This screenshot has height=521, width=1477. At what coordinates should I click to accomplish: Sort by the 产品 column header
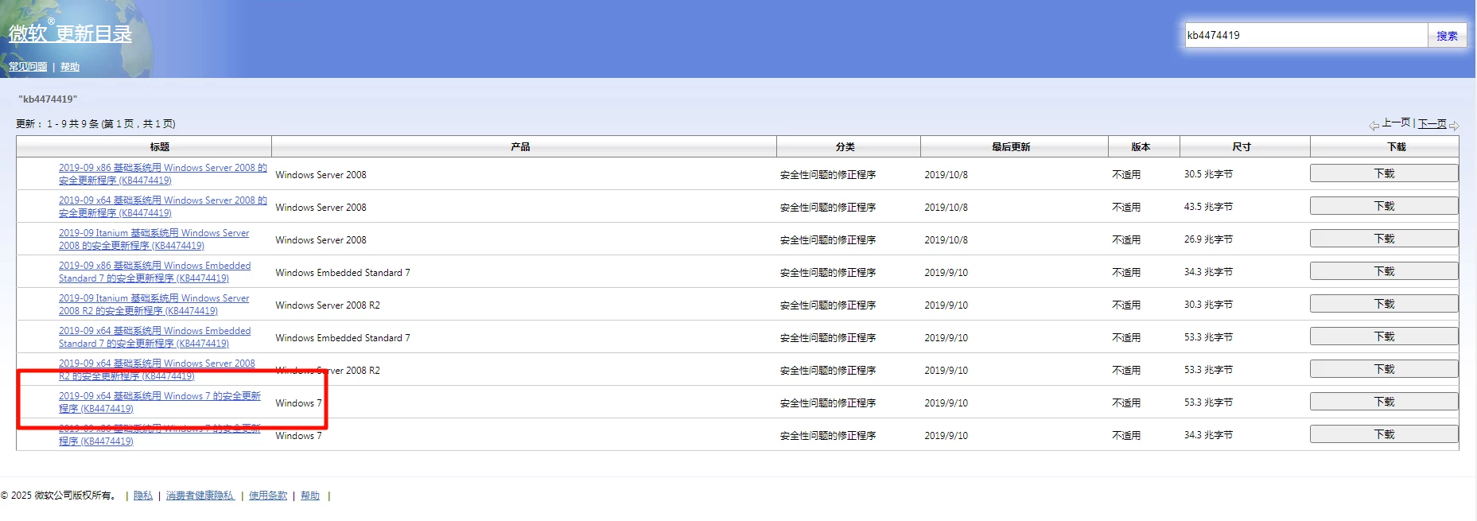point(520,147)
